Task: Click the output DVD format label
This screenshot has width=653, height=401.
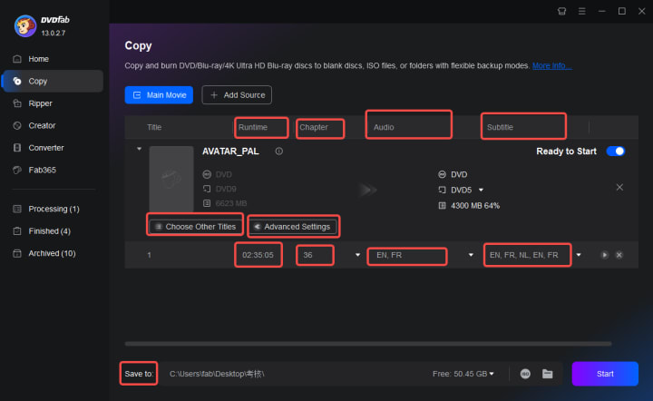Action: (459, 174)
